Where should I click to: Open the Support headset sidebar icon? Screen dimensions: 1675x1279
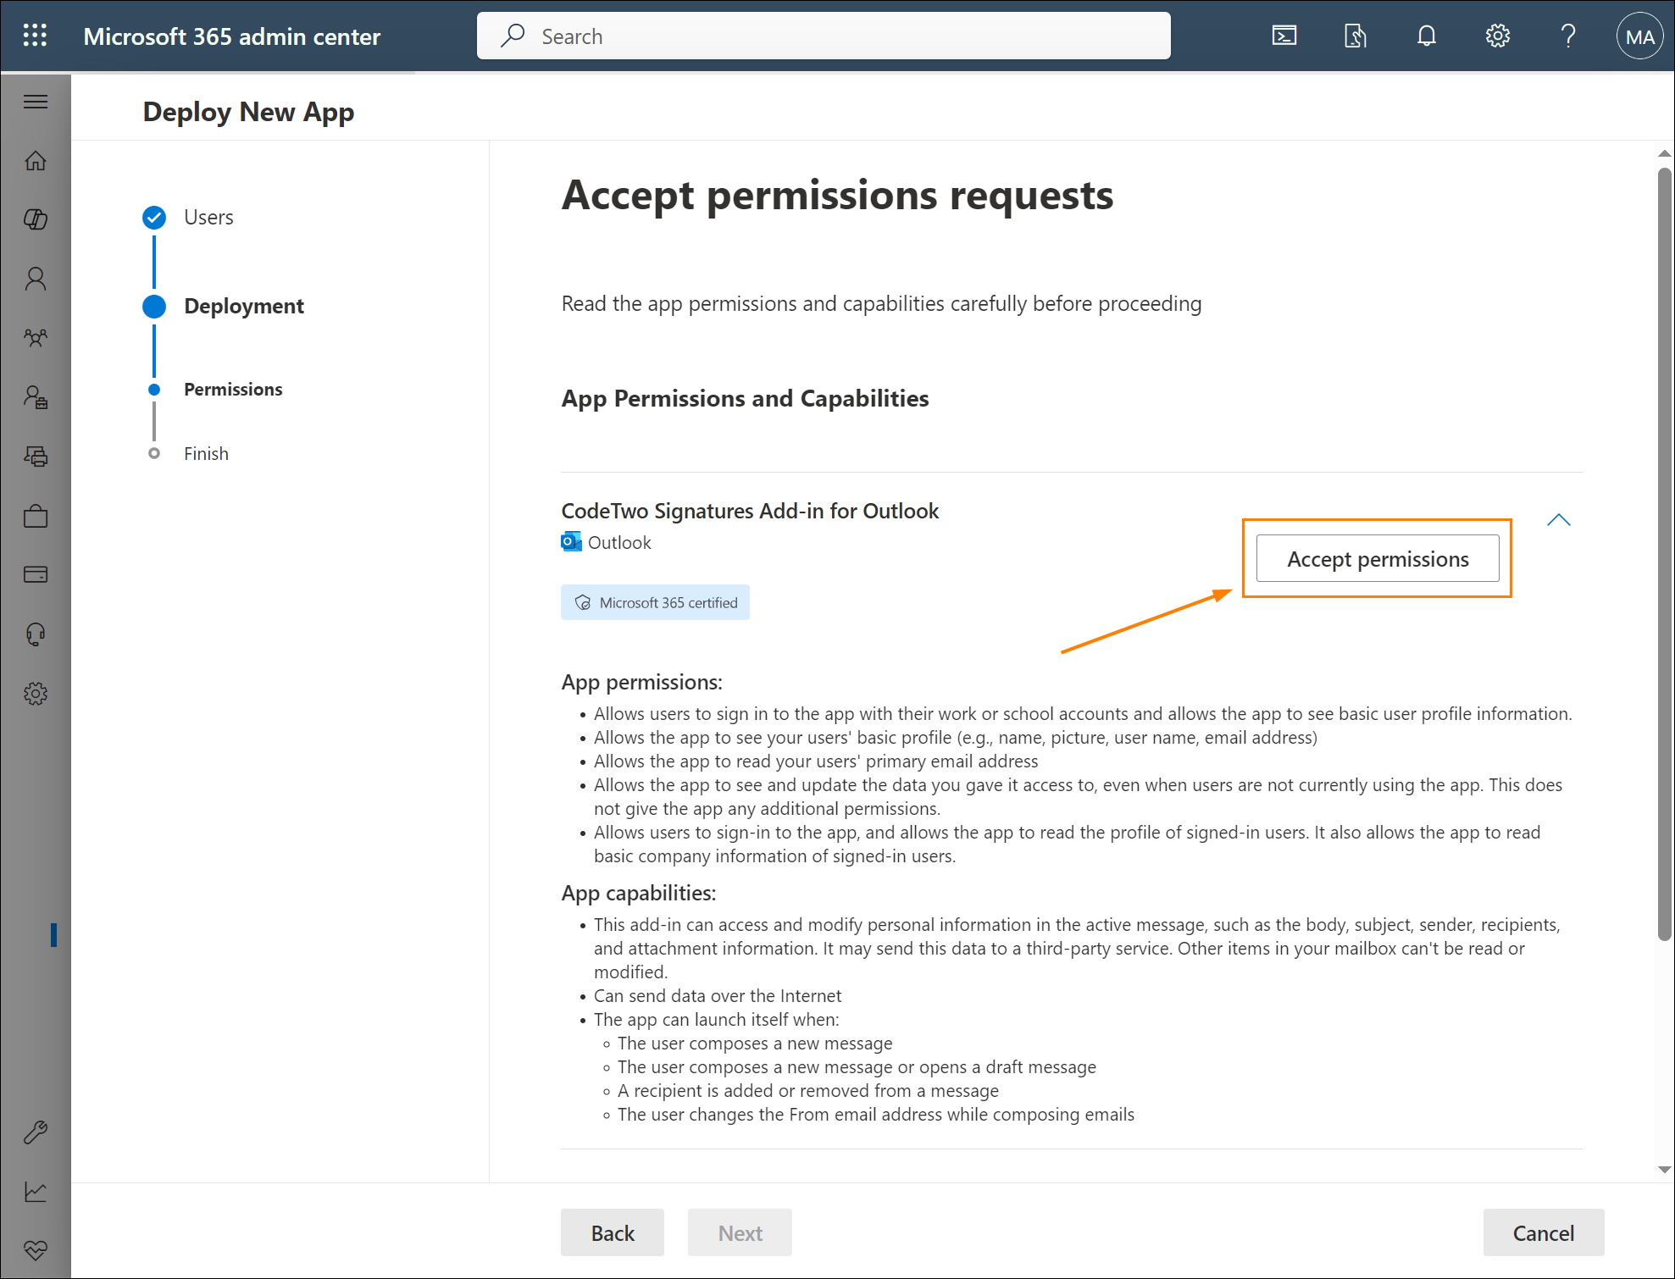pos(35,634)
